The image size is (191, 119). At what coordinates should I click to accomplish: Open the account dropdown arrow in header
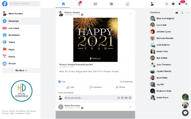point(186,4)
